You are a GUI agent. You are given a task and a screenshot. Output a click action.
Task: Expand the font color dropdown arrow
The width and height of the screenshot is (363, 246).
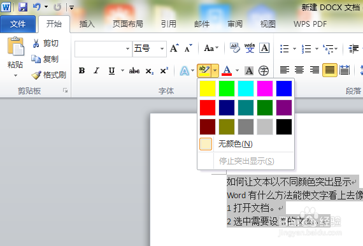pyautogui.click(x=237, y=71)
